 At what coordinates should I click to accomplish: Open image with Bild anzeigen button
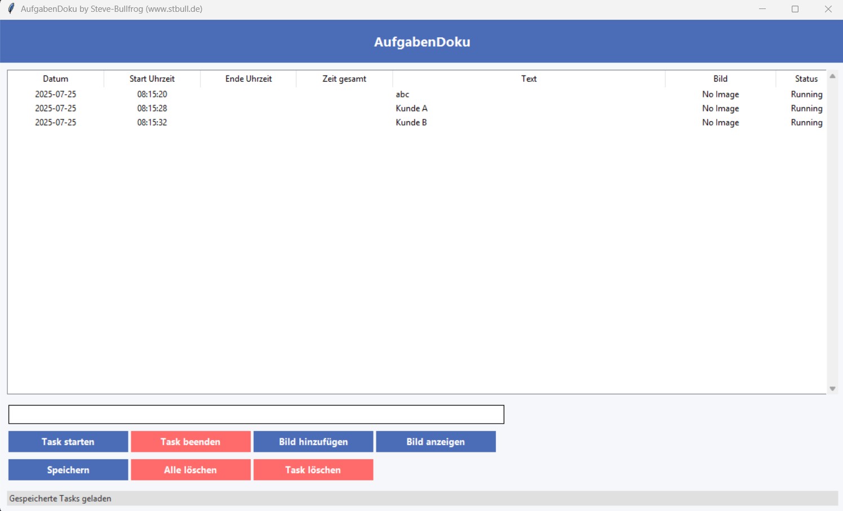click(x=436, y=442)
